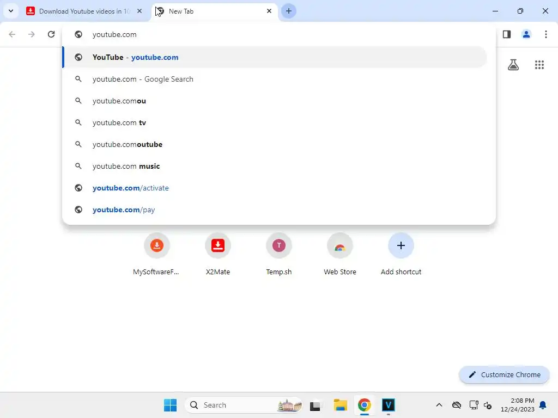Open Chrome three-dot menu
Viewport: 558px width, 418px height.
coord(545,34)
